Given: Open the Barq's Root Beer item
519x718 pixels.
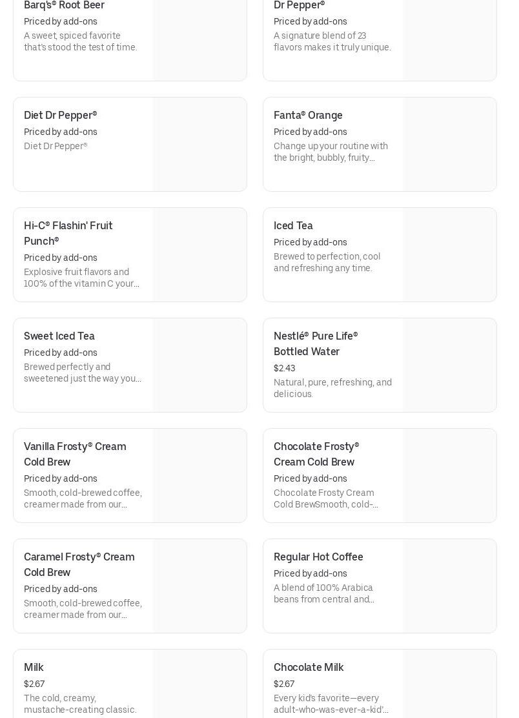Looking at the screenshot, I should pos(64,6).
